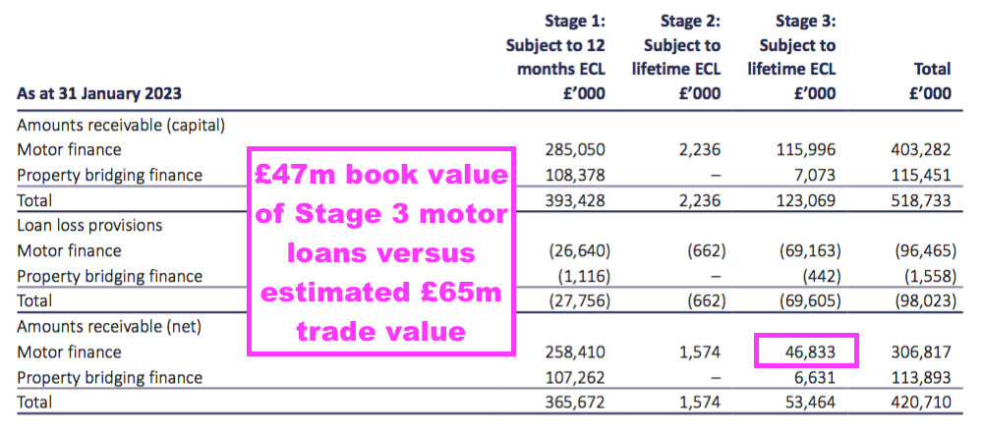This screenshot has width=983, height=432.
Task: Click the highlighted 46,833 net motor finance value
Action: click(x=806, y=351)
